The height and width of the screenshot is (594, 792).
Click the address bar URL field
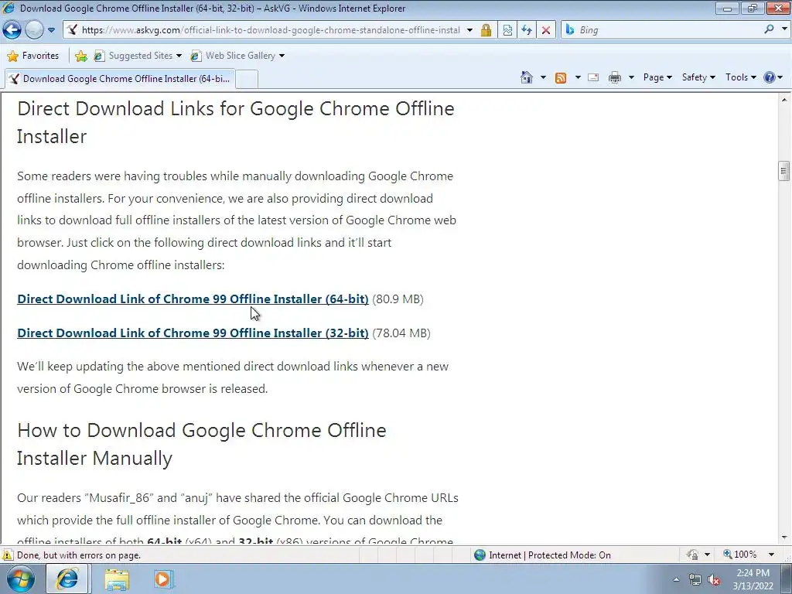pos(270,30)
